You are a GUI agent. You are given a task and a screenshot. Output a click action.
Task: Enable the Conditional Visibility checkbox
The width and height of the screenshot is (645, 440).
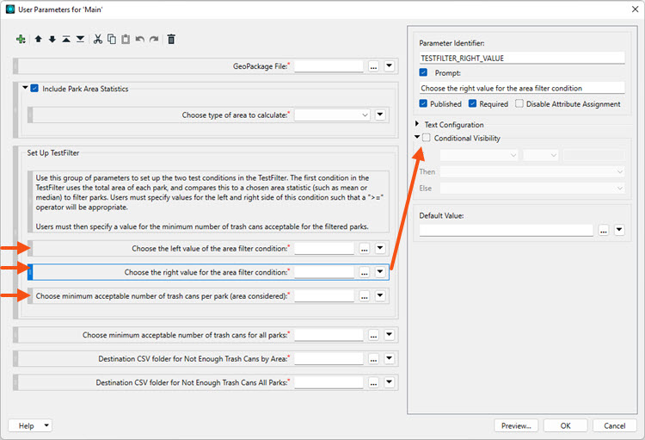pos(427,138)
